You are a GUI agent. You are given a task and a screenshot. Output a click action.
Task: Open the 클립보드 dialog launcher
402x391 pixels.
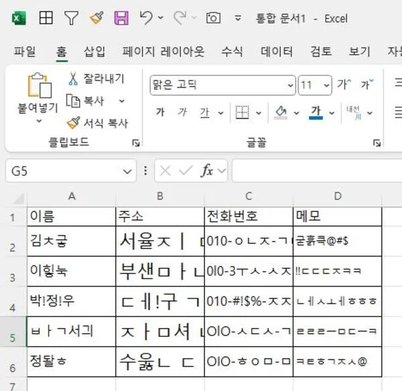(135, 143)
